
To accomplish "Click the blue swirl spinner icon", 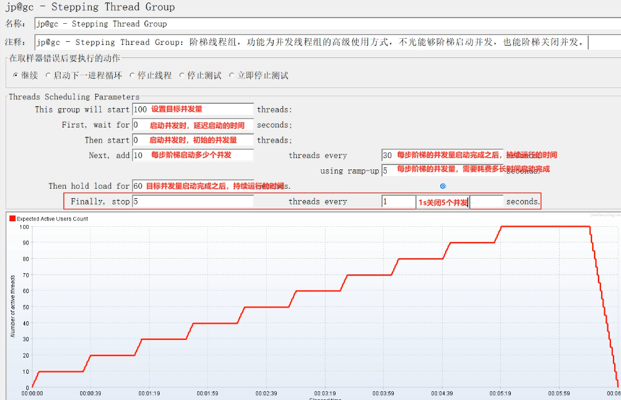I will pos(443,186).
